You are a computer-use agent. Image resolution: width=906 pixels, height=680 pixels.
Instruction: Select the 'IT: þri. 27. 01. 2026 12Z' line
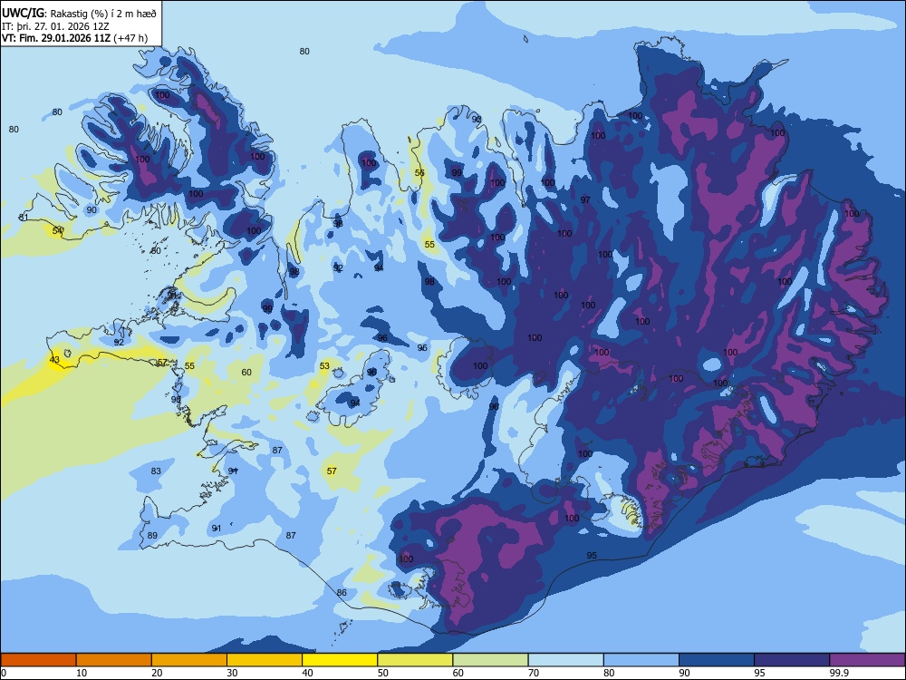(x=55, y=26)
